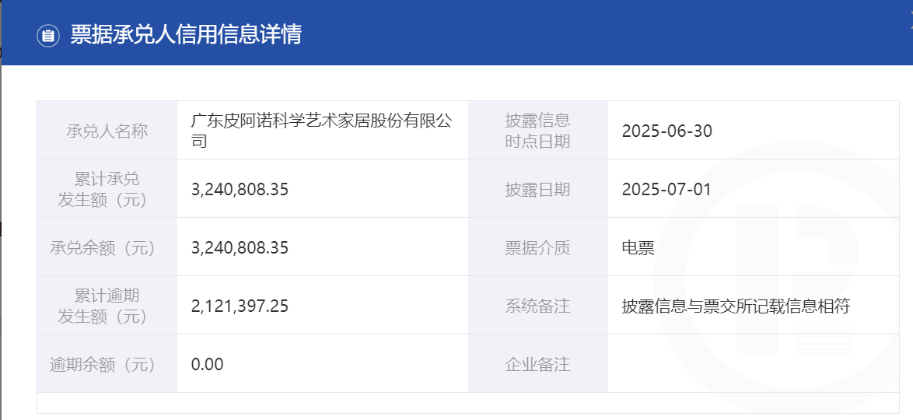Click the 票据介质 label

pos(537,248)
